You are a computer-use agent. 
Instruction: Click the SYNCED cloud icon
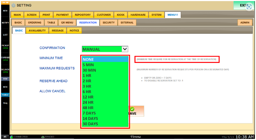click(43, 137)
